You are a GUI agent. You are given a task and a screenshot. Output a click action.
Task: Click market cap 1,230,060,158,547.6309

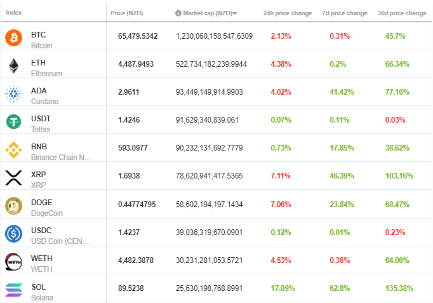coord(214,36)
